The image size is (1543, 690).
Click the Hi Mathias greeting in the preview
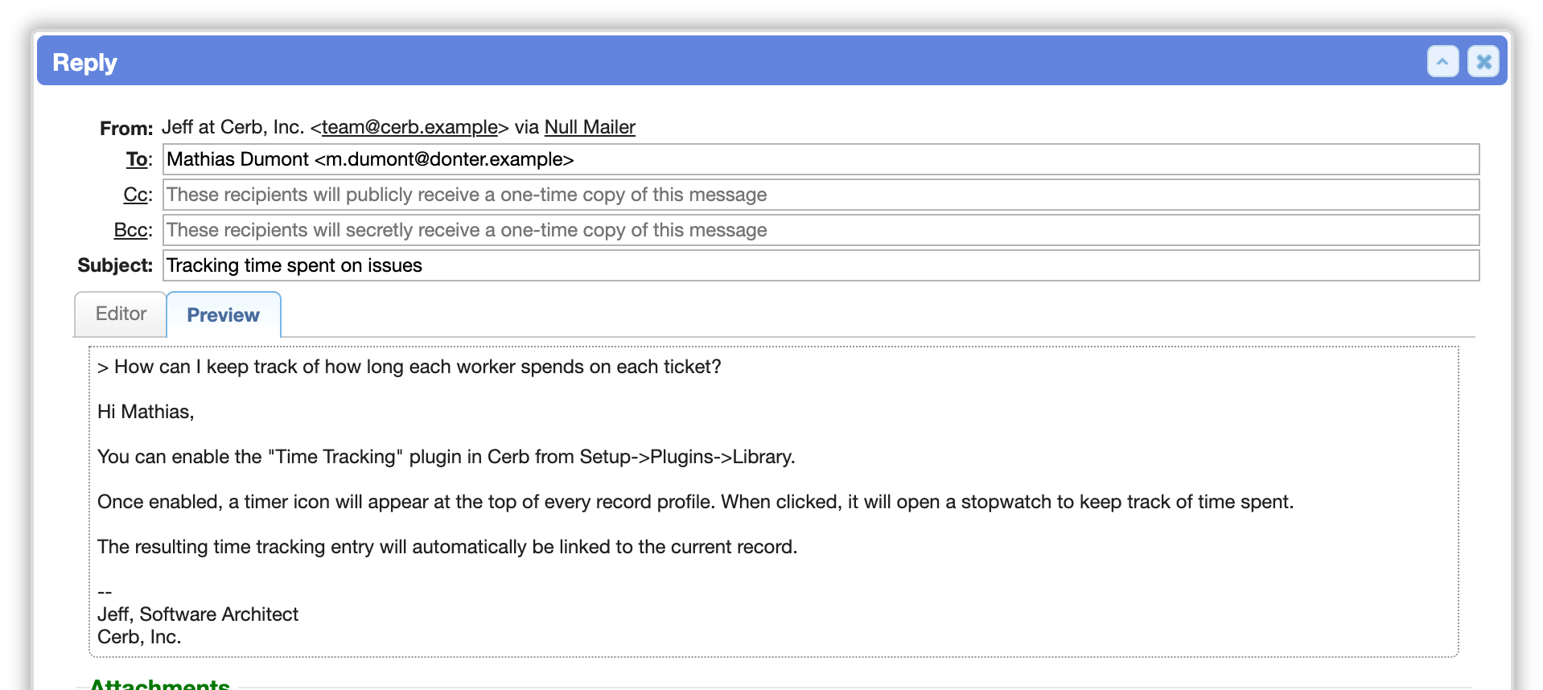point(146,412)
